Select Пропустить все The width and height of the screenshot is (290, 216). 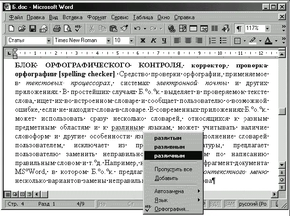pyautogui.click(x=173, y=169)
